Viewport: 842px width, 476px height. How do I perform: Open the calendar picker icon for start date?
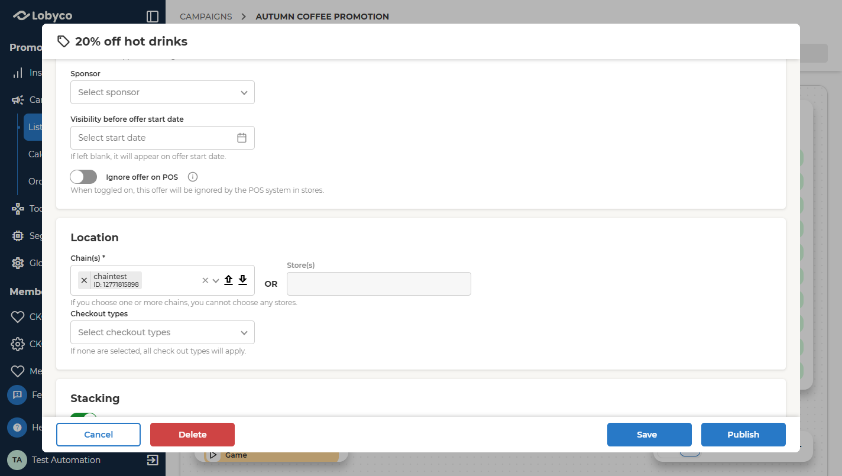point(242,138)
